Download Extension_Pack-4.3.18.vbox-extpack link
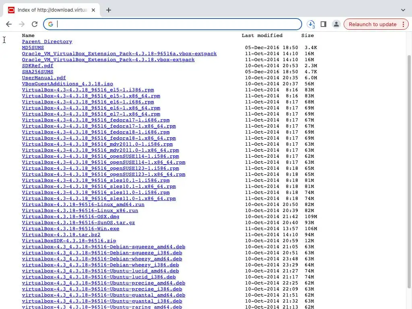The height and width of the screenshot is (309, 412). (x=108, y=60)
